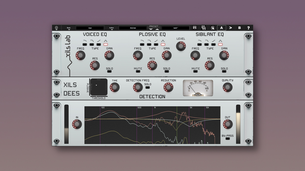Image resolution: width=305 pixels, height=171 pixels.
Task: Open the settings gear menu
Action: (56, 28)
